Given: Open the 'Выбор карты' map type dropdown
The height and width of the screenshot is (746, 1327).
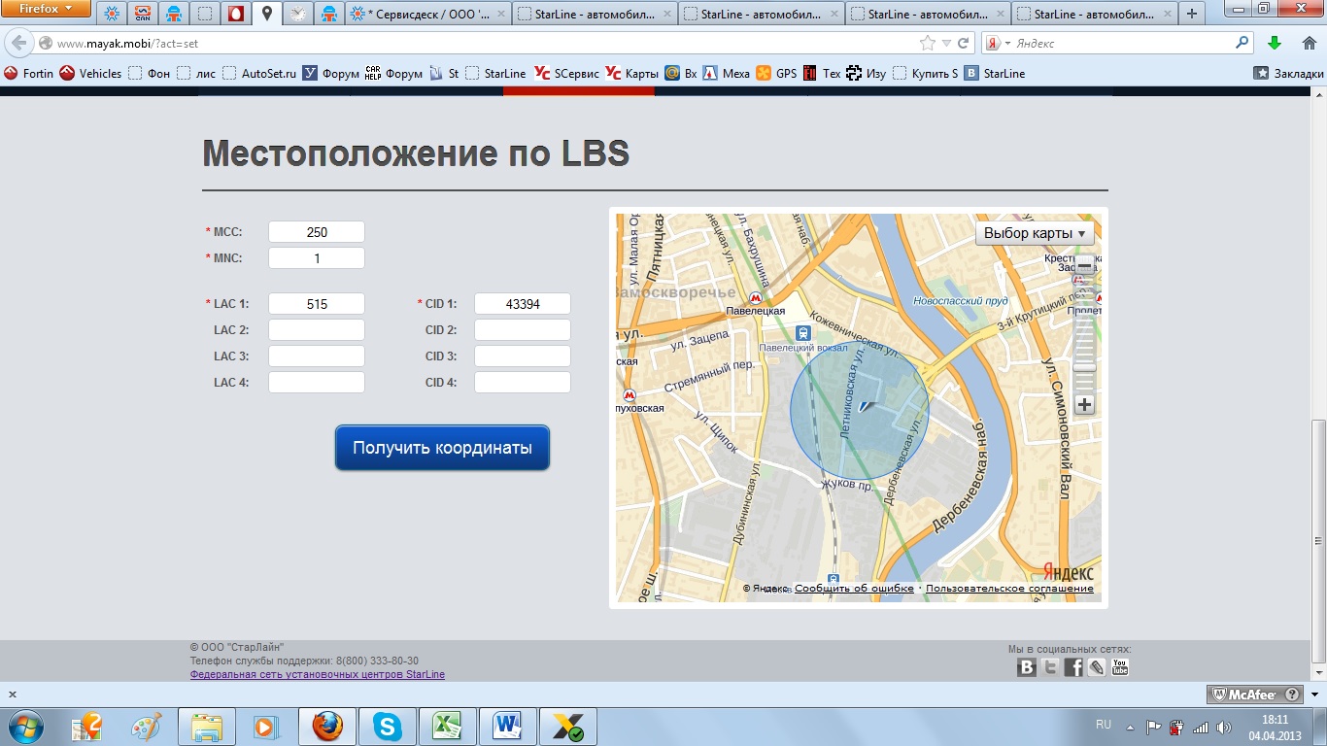Looking at the screenshot, I should point(1036,233).
